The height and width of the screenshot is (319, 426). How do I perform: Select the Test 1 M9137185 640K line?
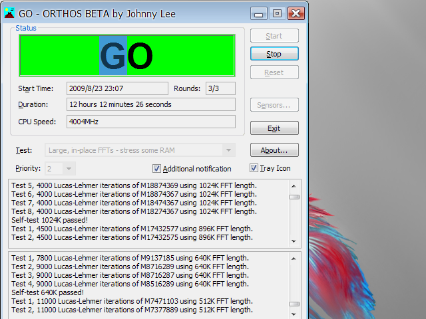[130, 258]
